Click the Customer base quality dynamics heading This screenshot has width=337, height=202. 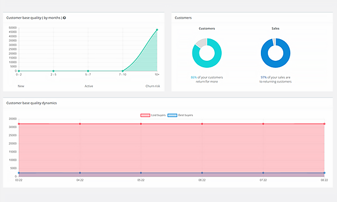tap(32, 103)
